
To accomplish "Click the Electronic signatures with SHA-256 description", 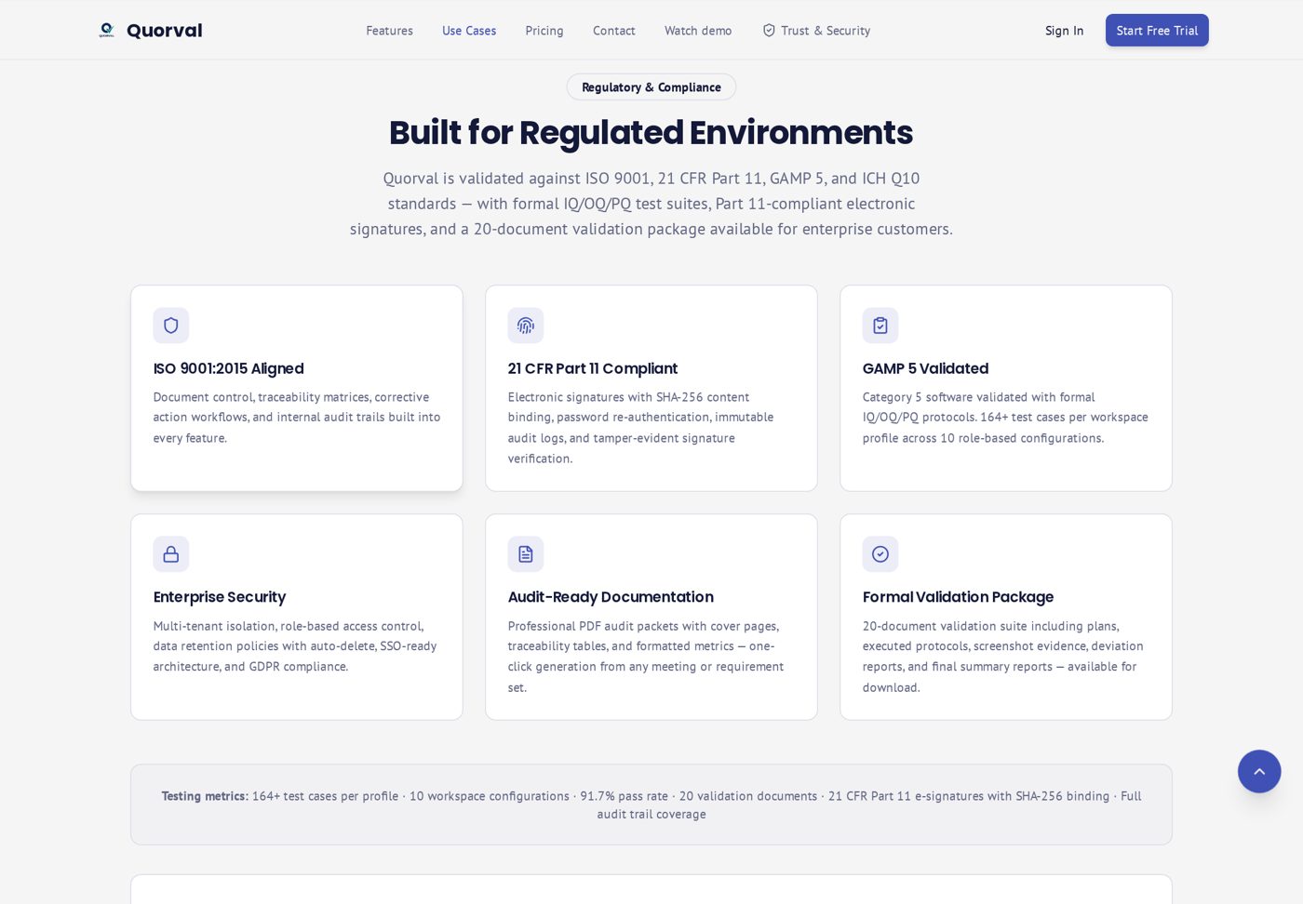I will pos(641,428).
